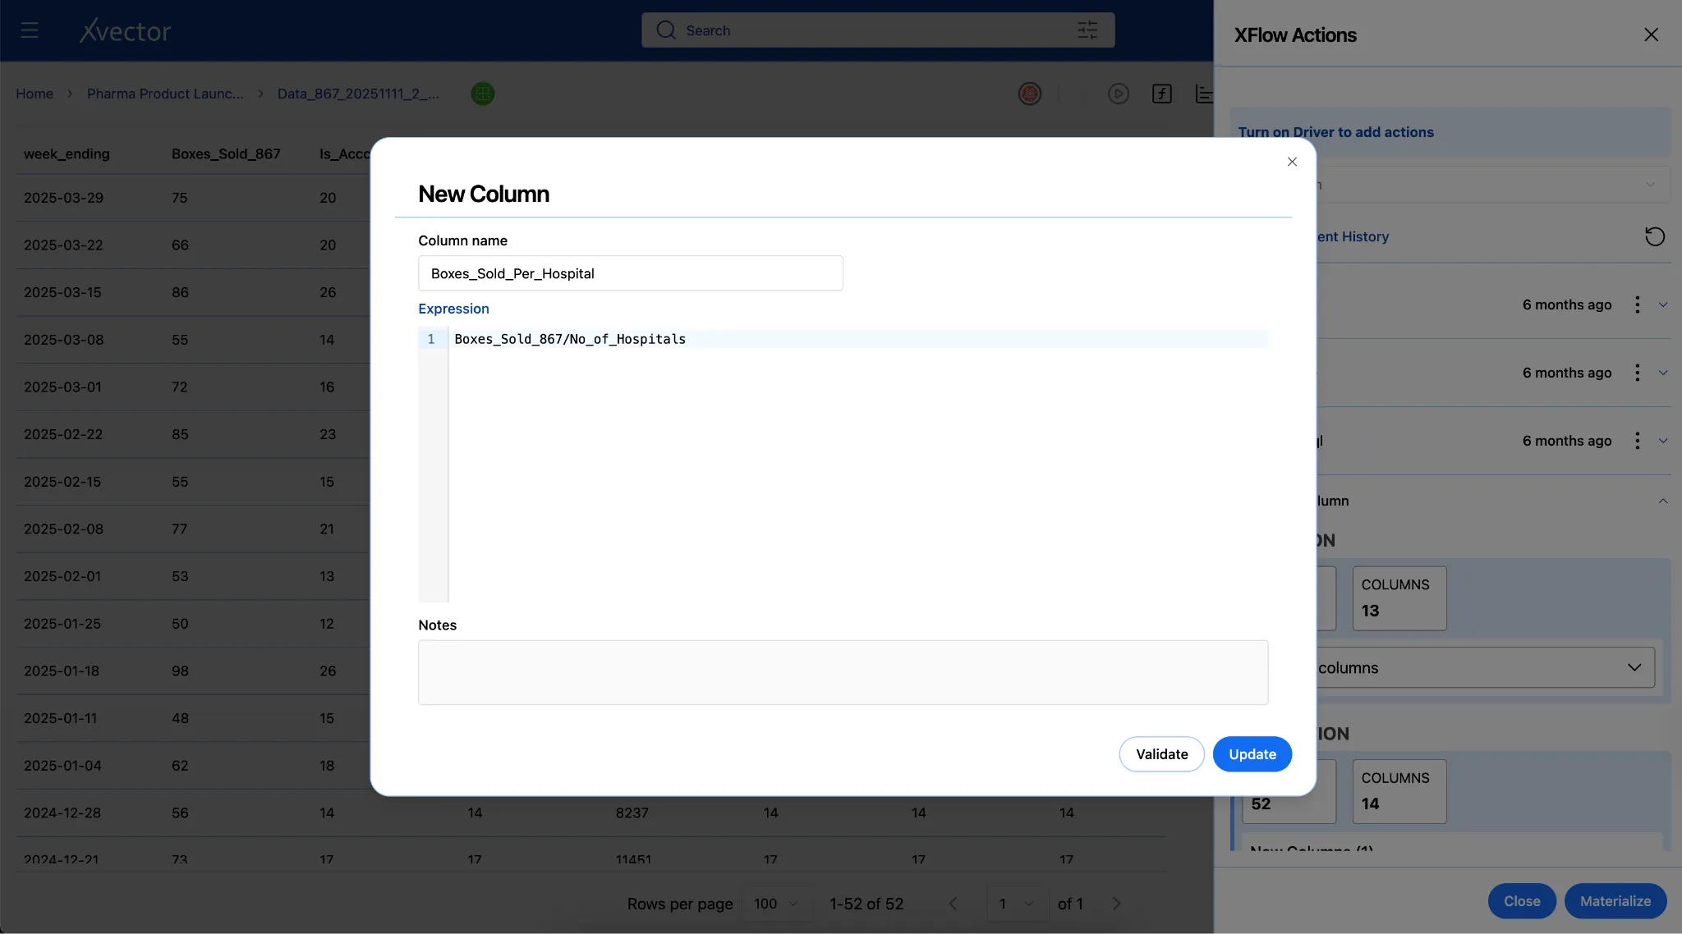The height and width of the screenshot is (934, 1682).
Task: Click the Close button in panel
Action: point(1522,901)
